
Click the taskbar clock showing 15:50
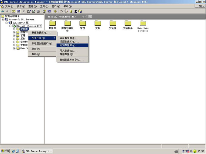coord(201,151)
